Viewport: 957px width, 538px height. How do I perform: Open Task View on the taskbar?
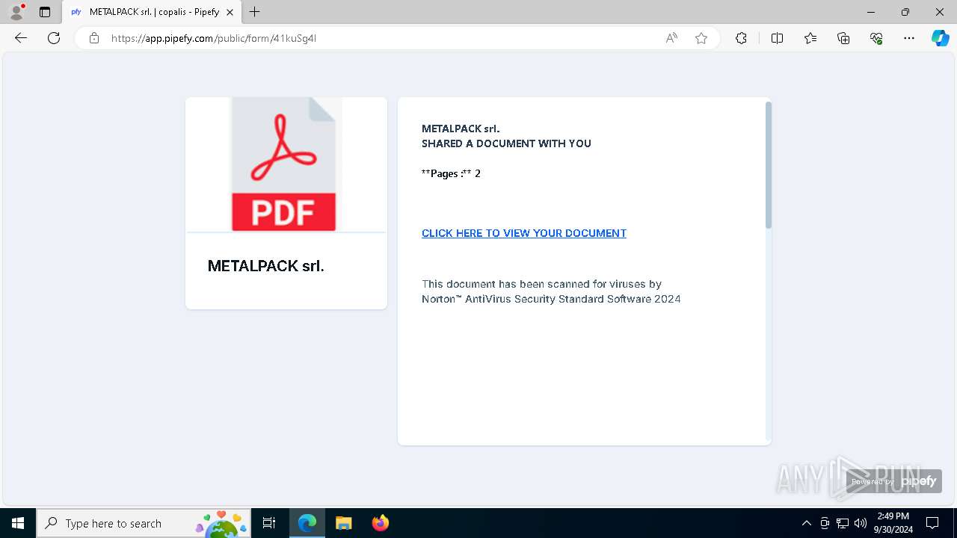[269, 523]
